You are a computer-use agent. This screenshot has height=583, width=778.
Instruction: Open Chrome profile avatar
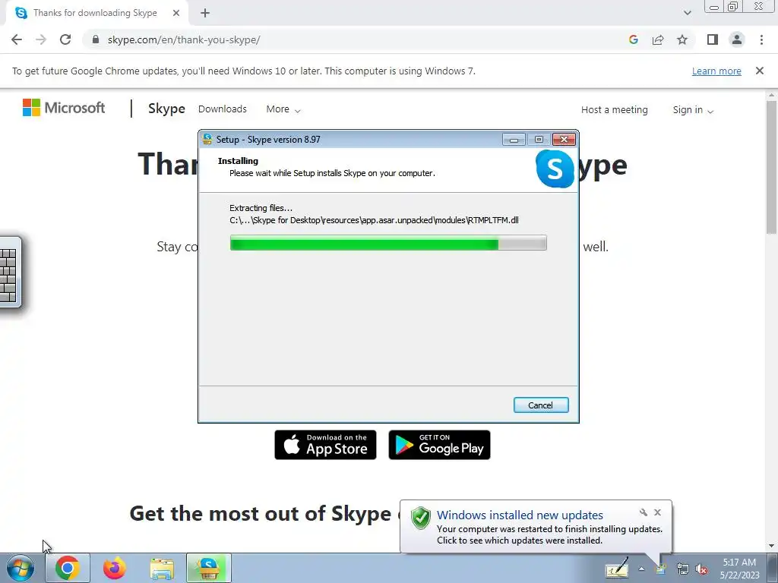pyautogui.click(x=737, y=39)
